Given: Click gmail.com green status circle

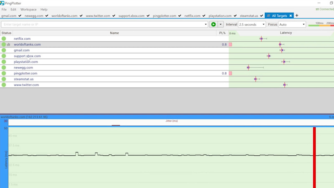Looking at the screenshot, I should 4,50.
